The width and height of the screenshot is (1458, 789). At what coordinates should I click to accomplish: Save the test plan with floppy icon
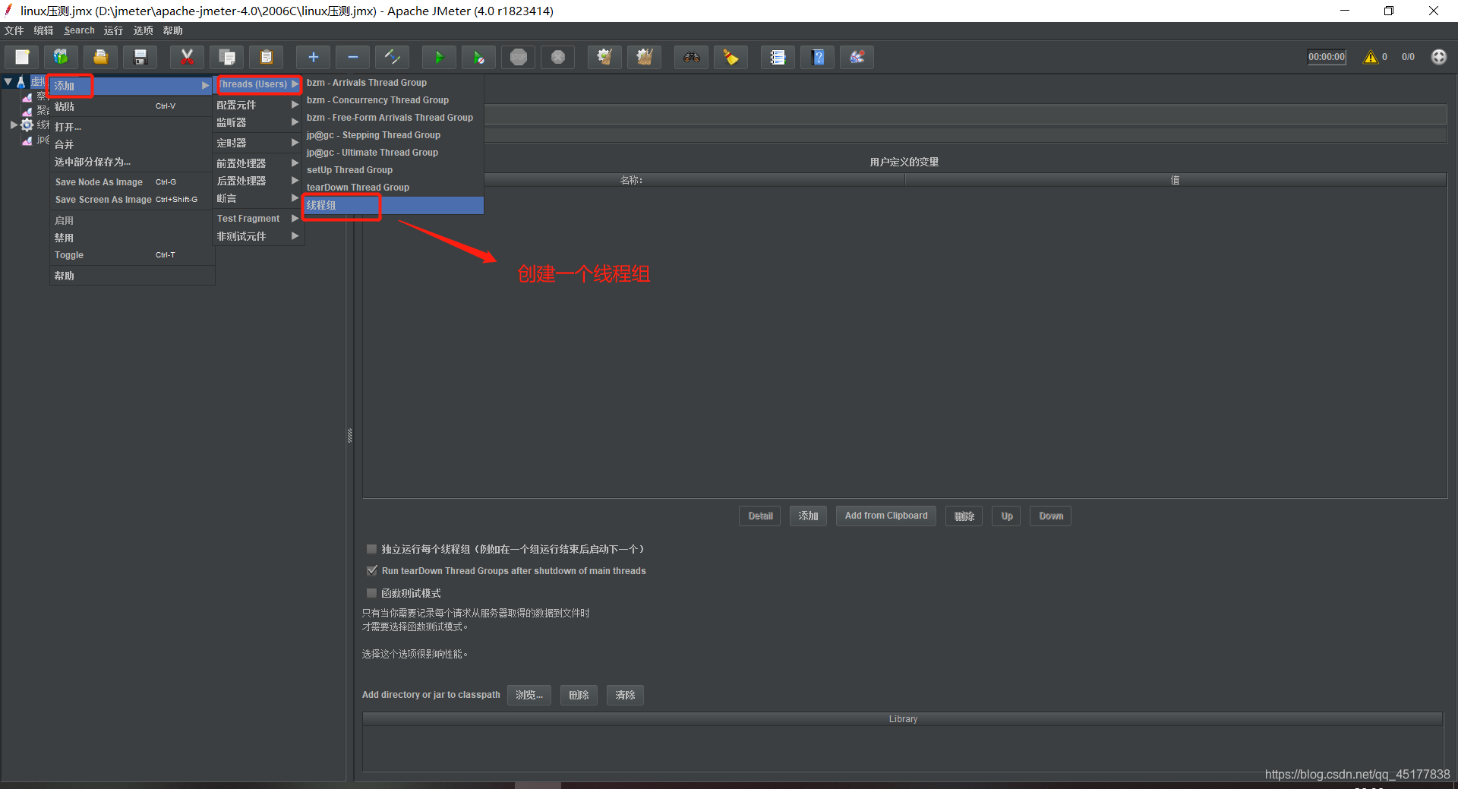[140, 57]
